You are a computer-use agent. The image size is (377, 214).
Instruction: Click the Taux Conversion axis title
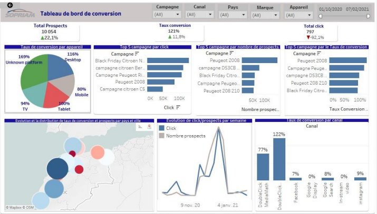click(349, 109)
